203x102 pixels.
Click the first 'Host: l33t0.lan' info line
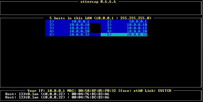[57, 94]
